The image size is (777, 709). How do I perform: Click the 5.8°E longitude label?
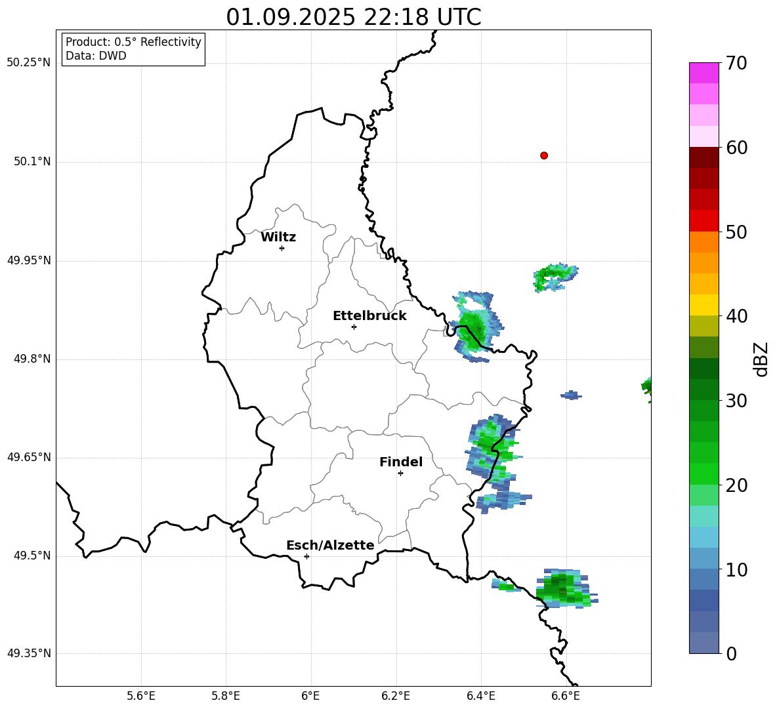tap(226, 696)
